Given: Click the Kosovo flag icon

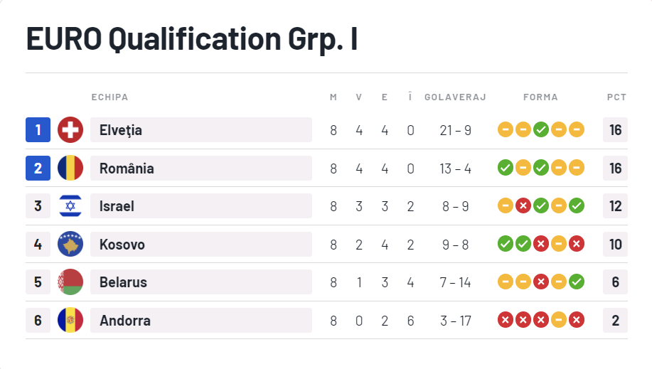Looking at the screenshot, I should (70, 245).
